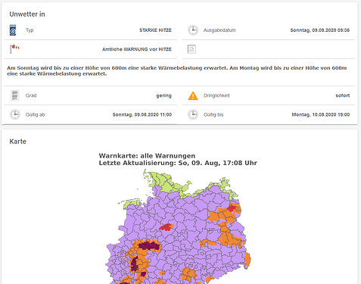The width and height of the screenshot is (361, 284).
Task: Click the red windsock warning icon
Action: click(14, 49)
